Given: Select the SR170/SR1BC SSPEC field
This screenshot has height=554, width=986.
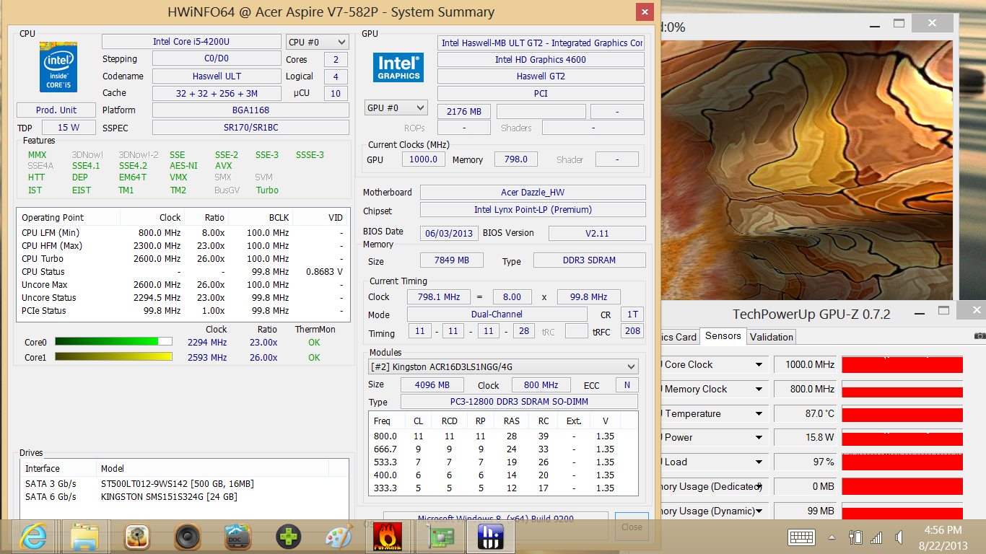Looking at the screenshot, I should tap(250, 128).
